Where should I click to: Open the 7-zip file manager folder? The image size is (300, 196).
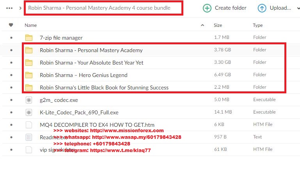[61, 38]
